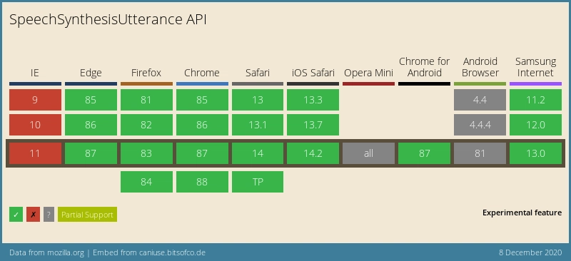571x261 pixels.
Task: Click the Edge 87 version cell
Action: 91,153
